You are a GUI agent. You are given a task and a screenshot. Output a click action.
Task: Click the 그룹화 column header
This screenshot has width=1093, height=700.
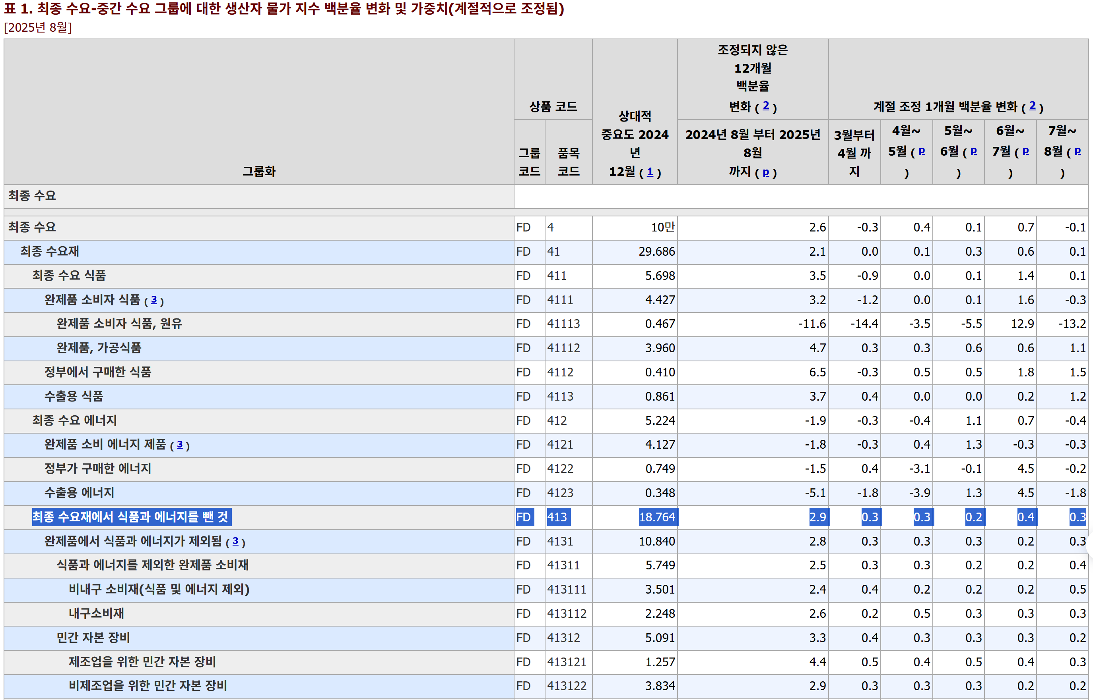(x=258, y=172)
